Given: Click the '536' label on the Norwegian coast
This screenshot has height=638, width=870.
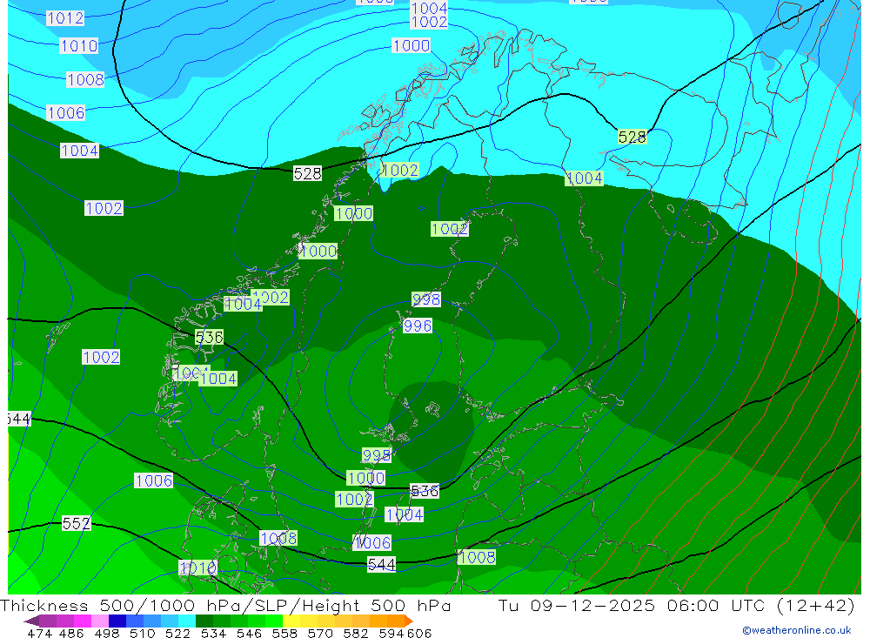Looking at the screenshot, I should (x=209, y=337).
